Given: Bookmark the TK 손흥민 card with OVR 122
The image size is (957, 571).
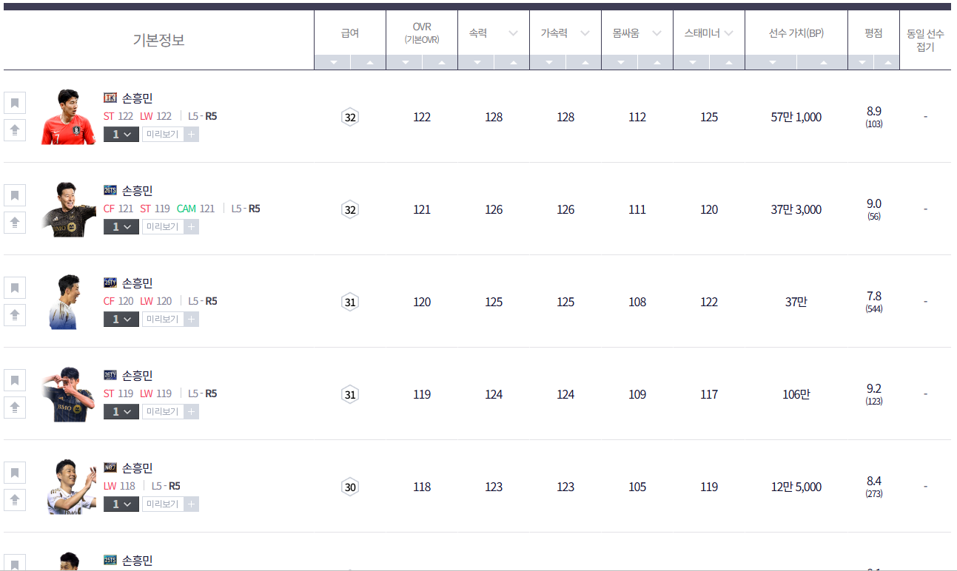Looking at the screenshot, I should click(x=15, y=103).
